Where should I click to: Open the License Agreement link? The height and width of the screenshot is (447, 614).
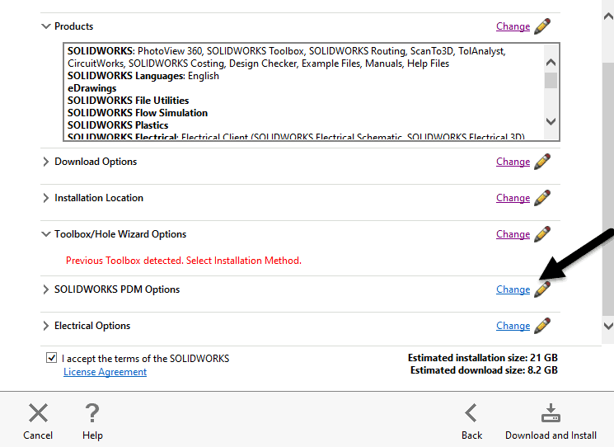(105, 372)
